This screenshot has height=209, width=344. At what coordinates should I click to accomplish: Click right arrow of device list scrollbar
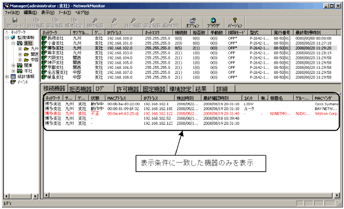pyautogui.click(x=337, y=195)
